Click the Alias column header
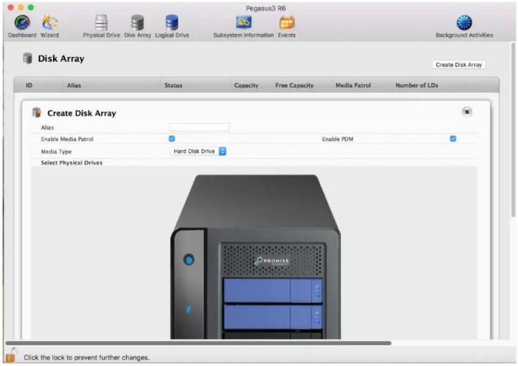This screenshot has height=366, width=518. click(74, 86)
